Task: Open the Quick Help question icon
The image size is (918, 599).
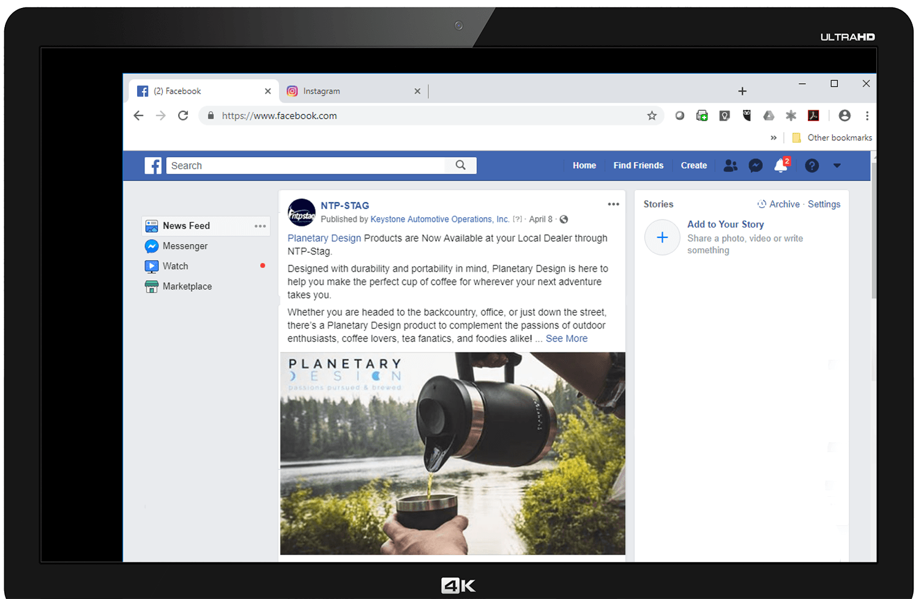Action: [812, 166]
